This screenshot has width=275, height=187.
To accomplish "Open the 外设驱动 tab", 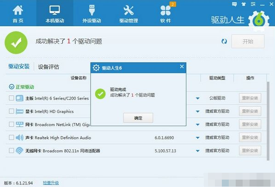I will tap(92, 14).
